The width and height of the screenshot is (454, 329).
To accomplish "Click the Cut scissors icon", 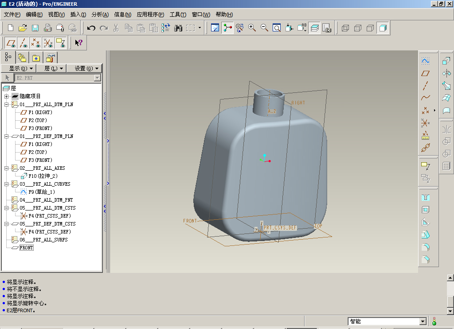I will pos(116,28).
